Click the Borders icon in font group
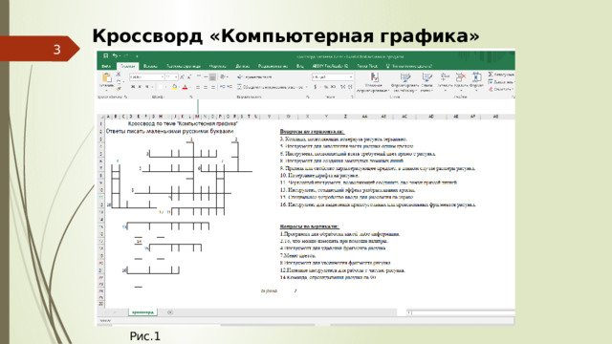This screenshot has width=612, height=344. [x=161, y=87]
